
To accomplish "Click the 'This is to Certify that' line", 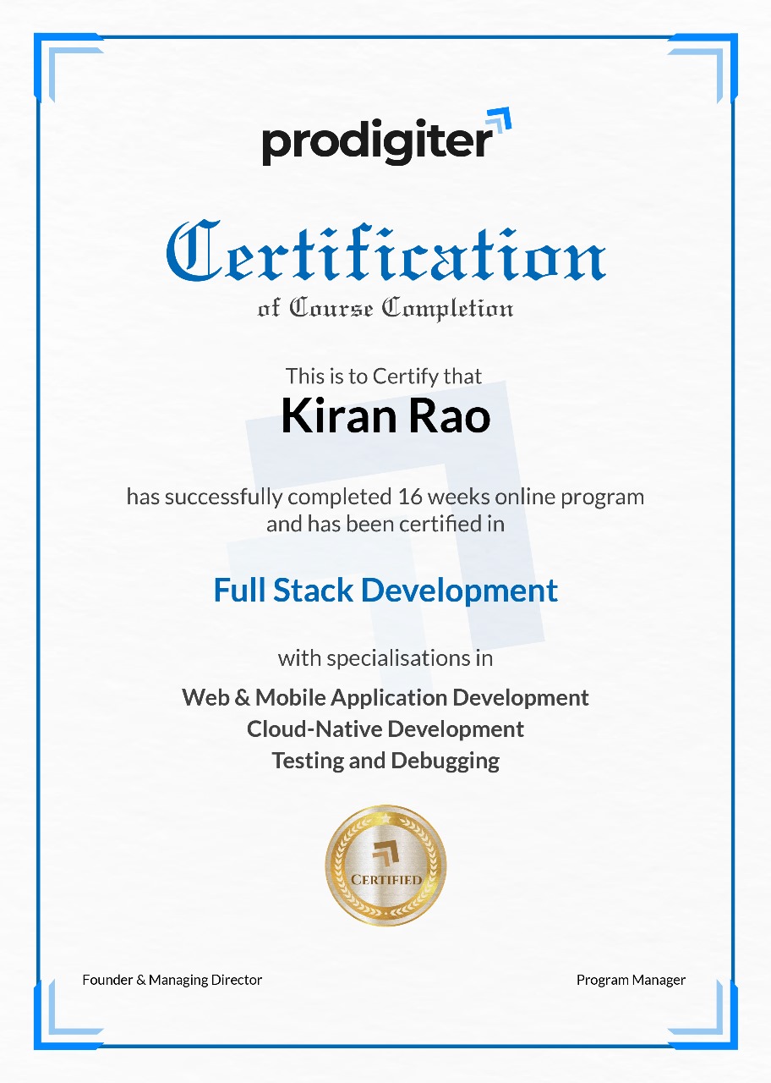I will (x=384, y=376).
